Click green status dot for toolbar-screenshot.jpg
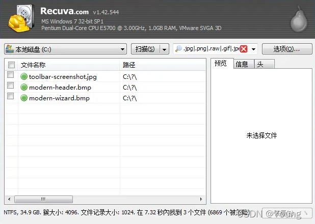The image size is (315, 224). click(x=24, y=76)
